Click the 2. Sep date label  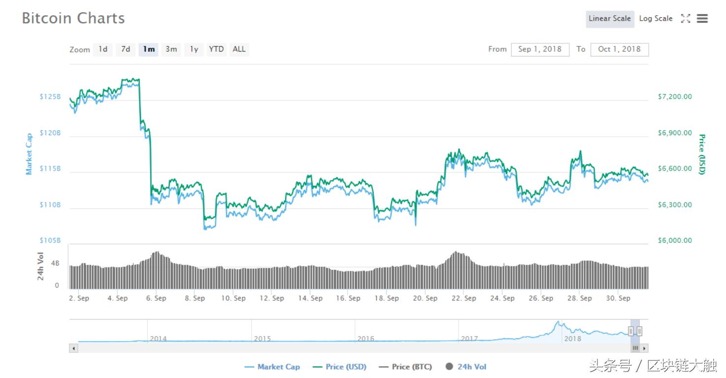click(79, 298)
